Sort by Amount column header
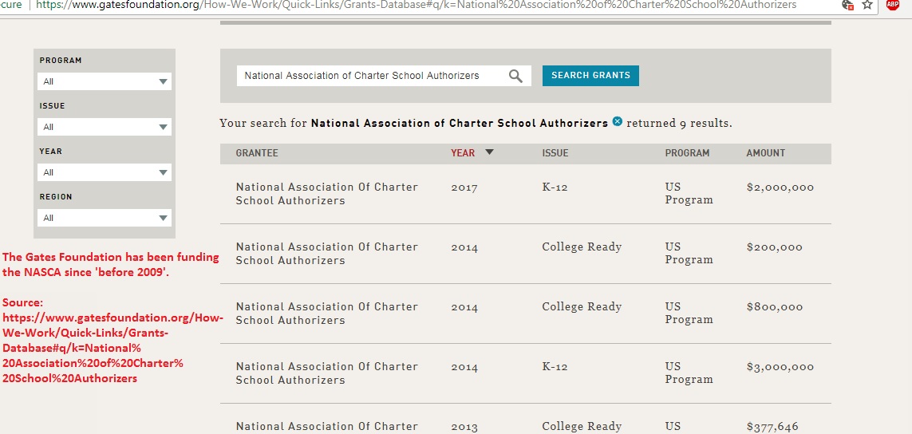The image size is (912, 434). click(765, 153)
